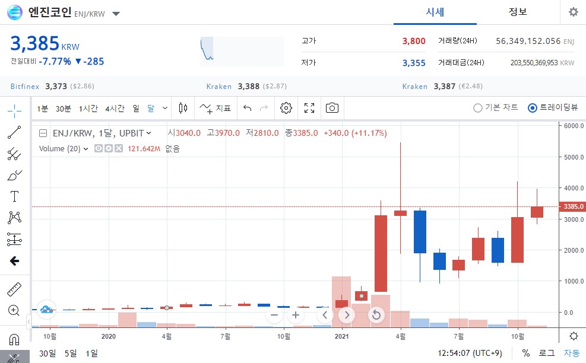
Task: Set interval to 일
Action: pyautogui.click(x=135, y=109)
